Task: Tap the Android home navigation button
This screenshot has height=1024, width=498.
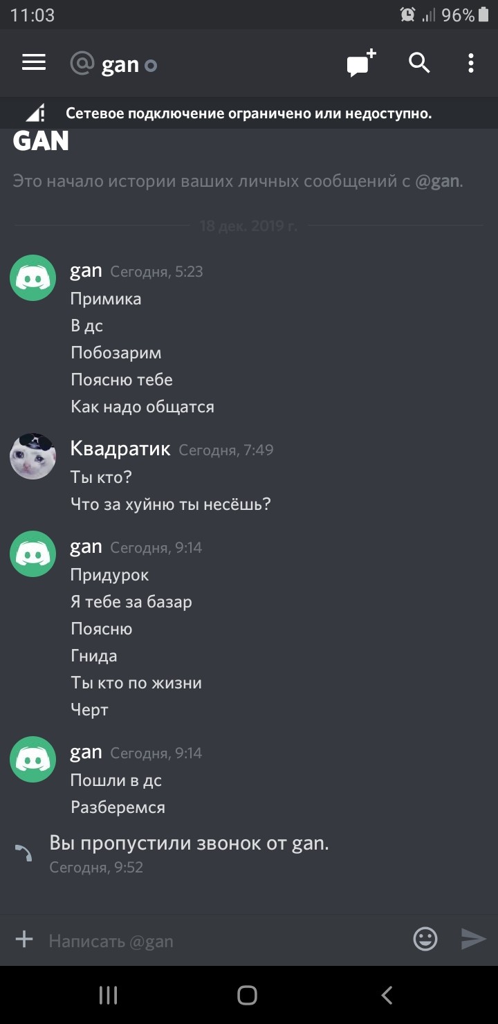Action: pos(247,995)
